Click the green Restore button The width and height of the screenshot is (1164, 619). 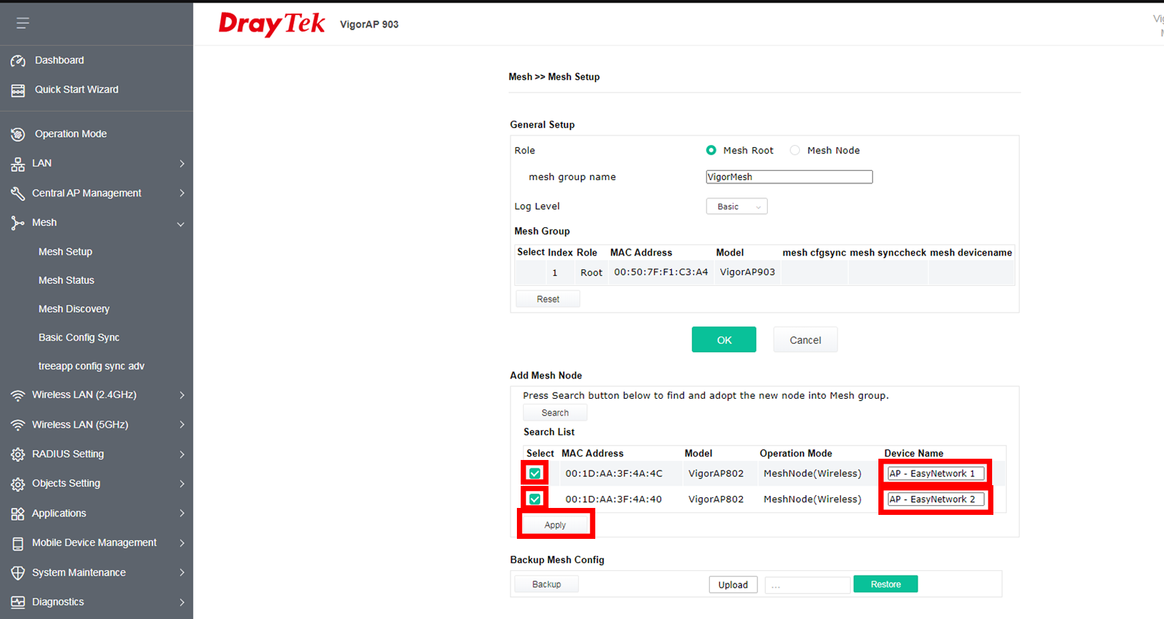pos(885,584)
